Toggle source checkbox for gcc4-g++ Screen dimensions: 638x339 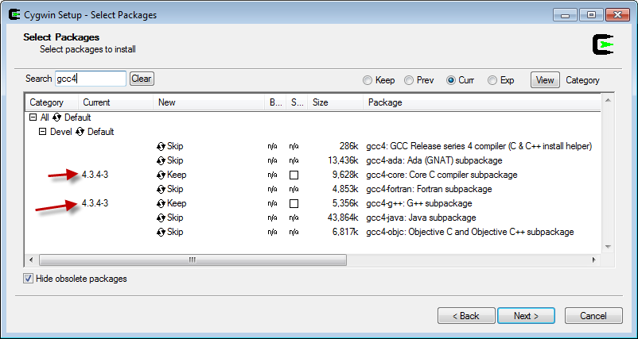(294, 203)
